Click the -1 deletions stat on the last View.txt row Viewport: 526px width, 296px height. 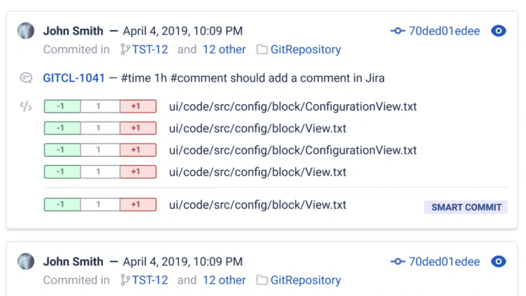(62, 204)
